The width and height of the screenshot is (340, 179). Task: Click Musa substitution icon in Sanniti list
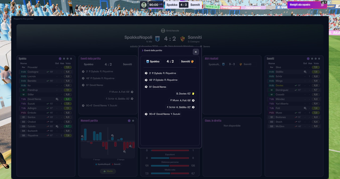tap(296, 113)
